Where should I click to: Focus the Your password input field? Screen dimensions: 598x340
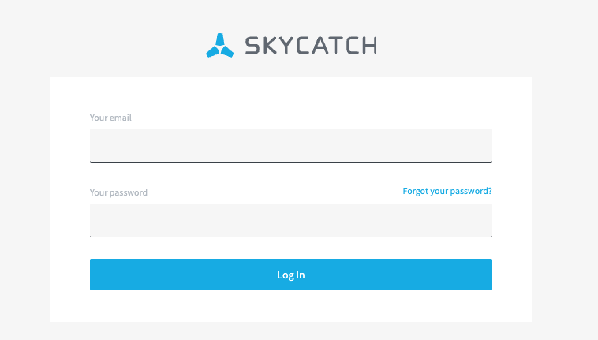[290, 220]
